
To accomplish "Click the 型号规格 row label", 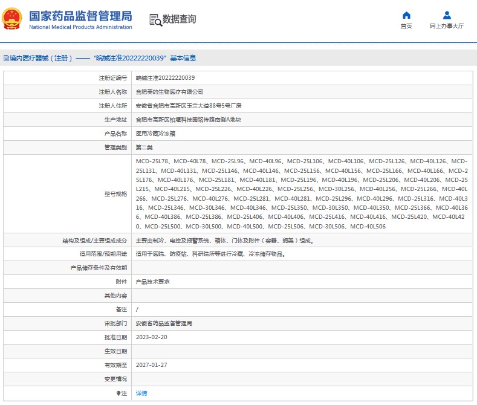I will coord(115,194).
